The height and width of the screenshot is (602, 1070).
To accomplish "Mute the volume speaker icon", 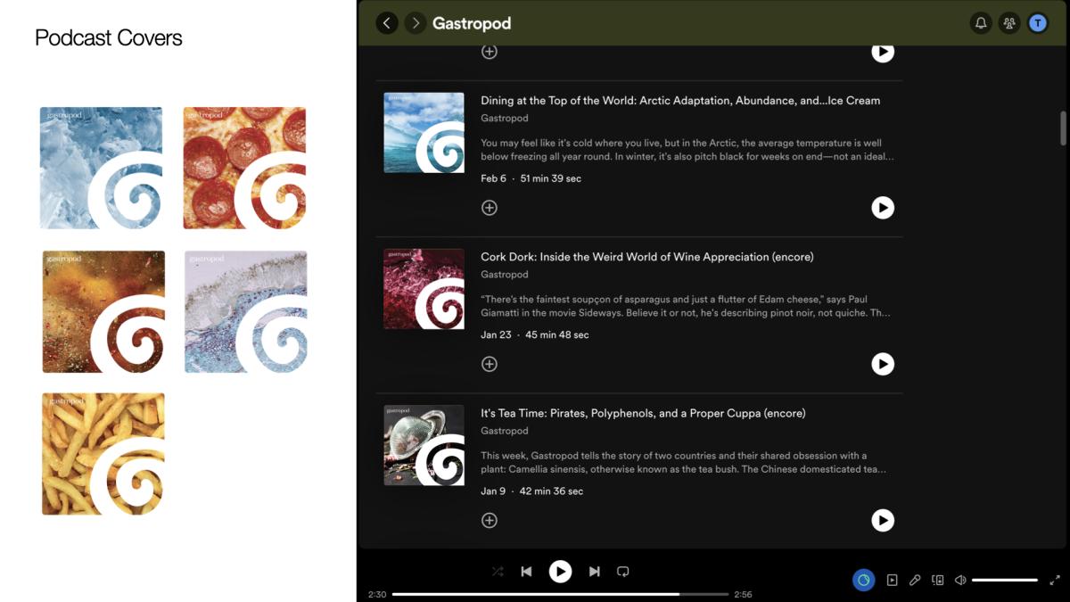I will [960, 581].
